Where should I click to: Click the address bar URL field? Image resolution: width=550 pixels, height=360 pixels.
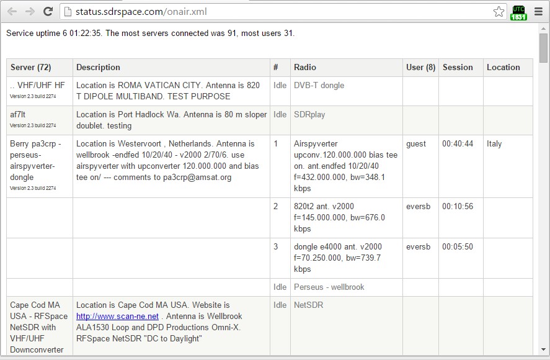(282, 12)
